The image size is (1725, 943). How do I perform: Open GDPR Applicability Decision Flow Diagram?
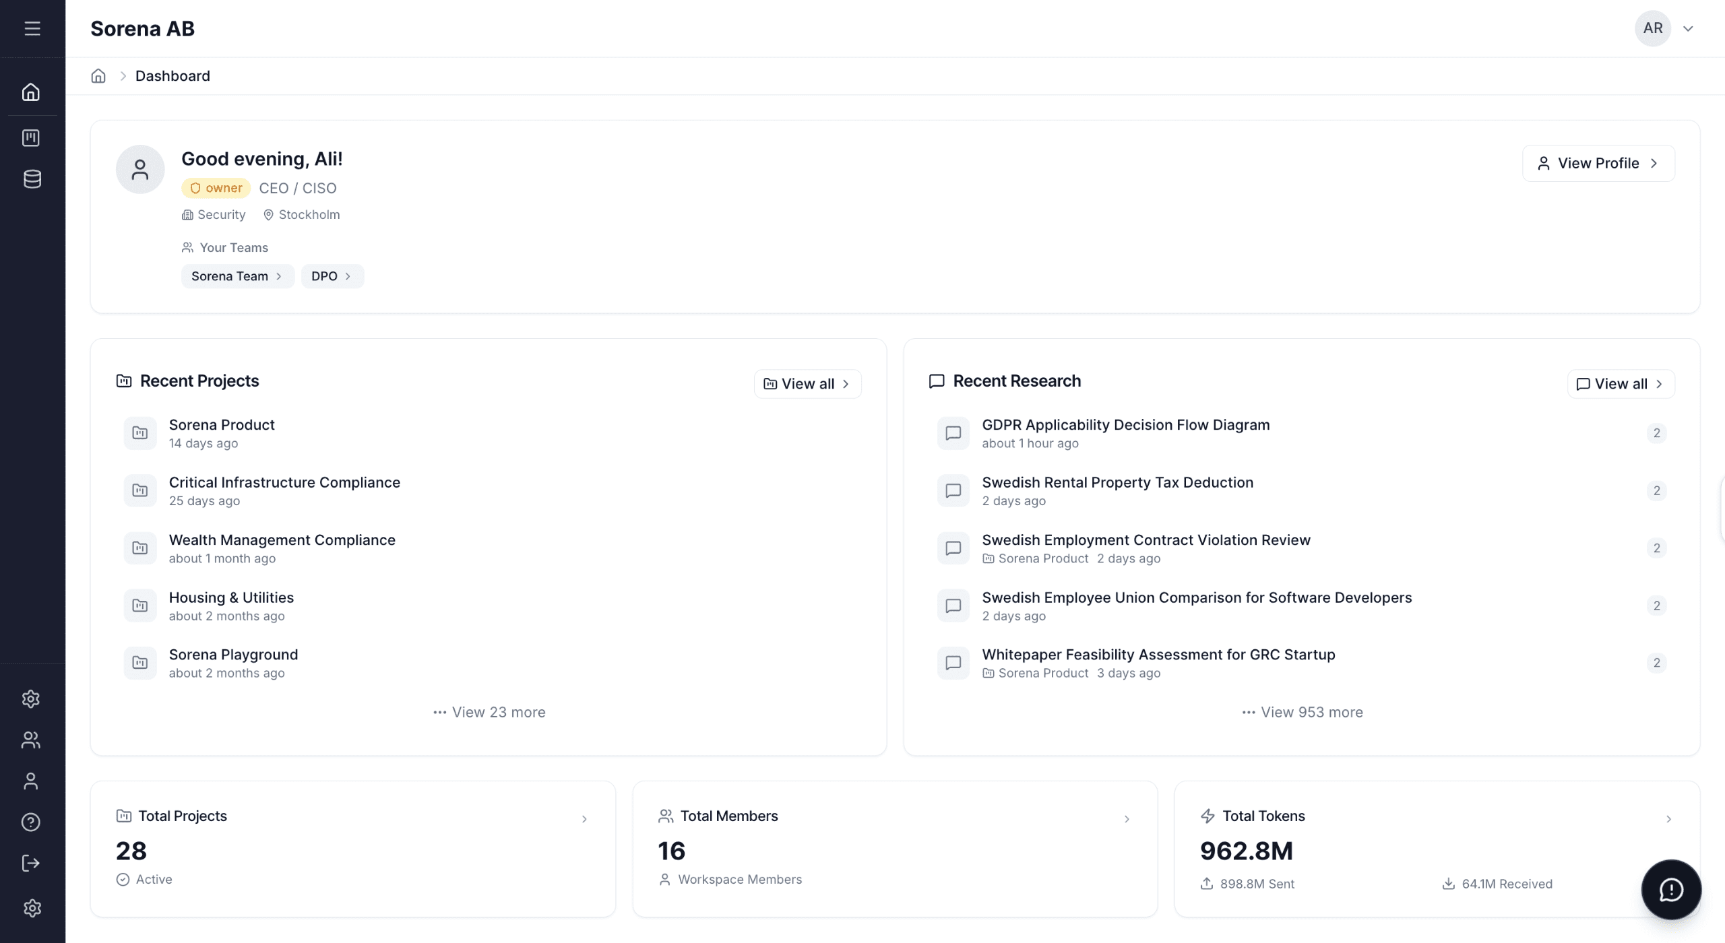1125,425
